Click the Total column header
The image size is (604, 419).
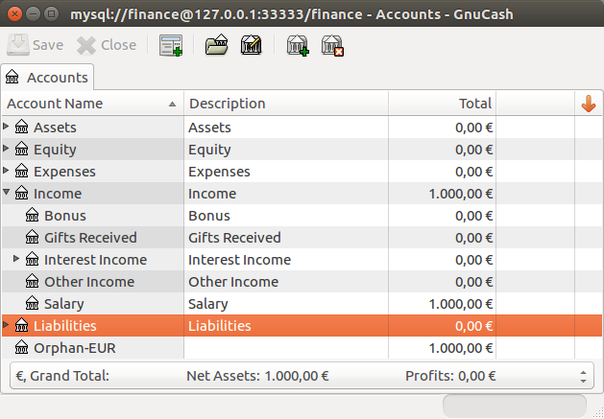pyautogui.click(x=442, y=104)
